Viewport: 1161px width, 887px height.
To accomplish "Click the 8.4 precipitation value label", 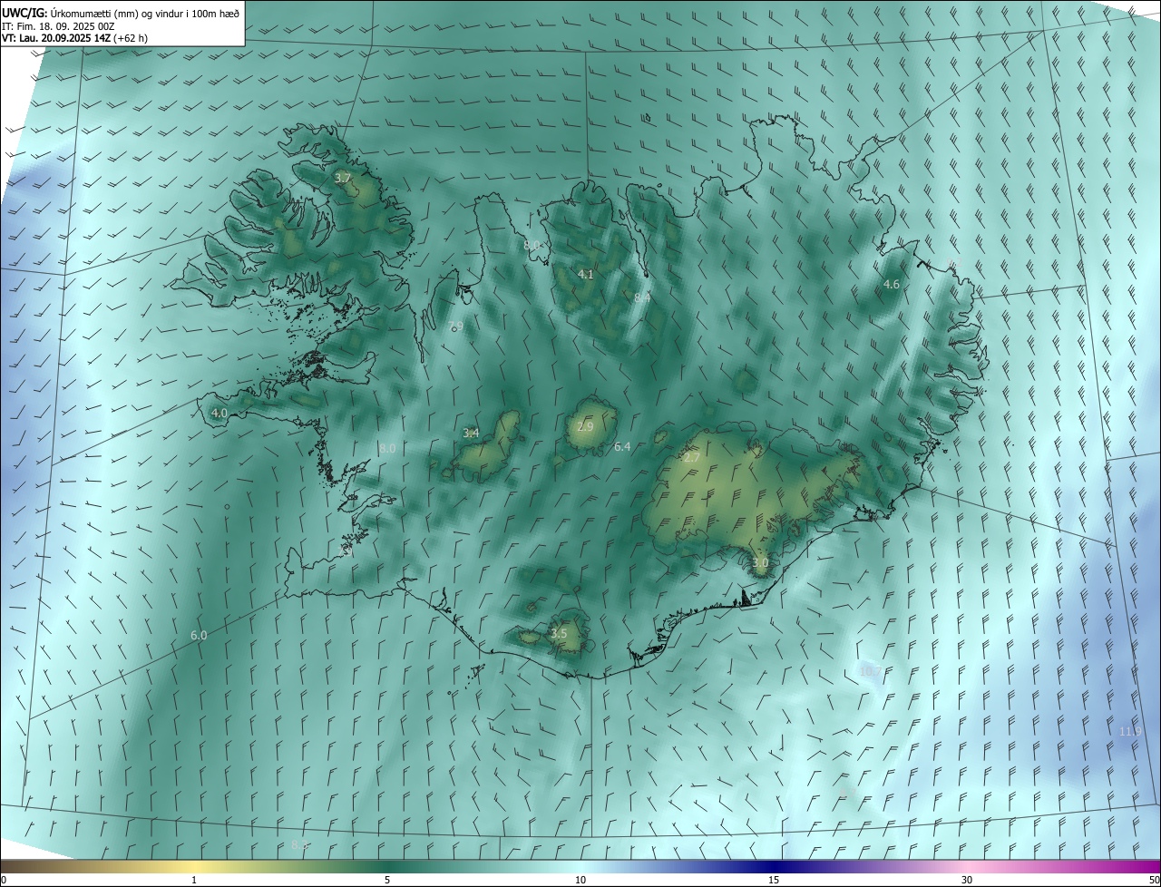I will (x=642, y=297).
